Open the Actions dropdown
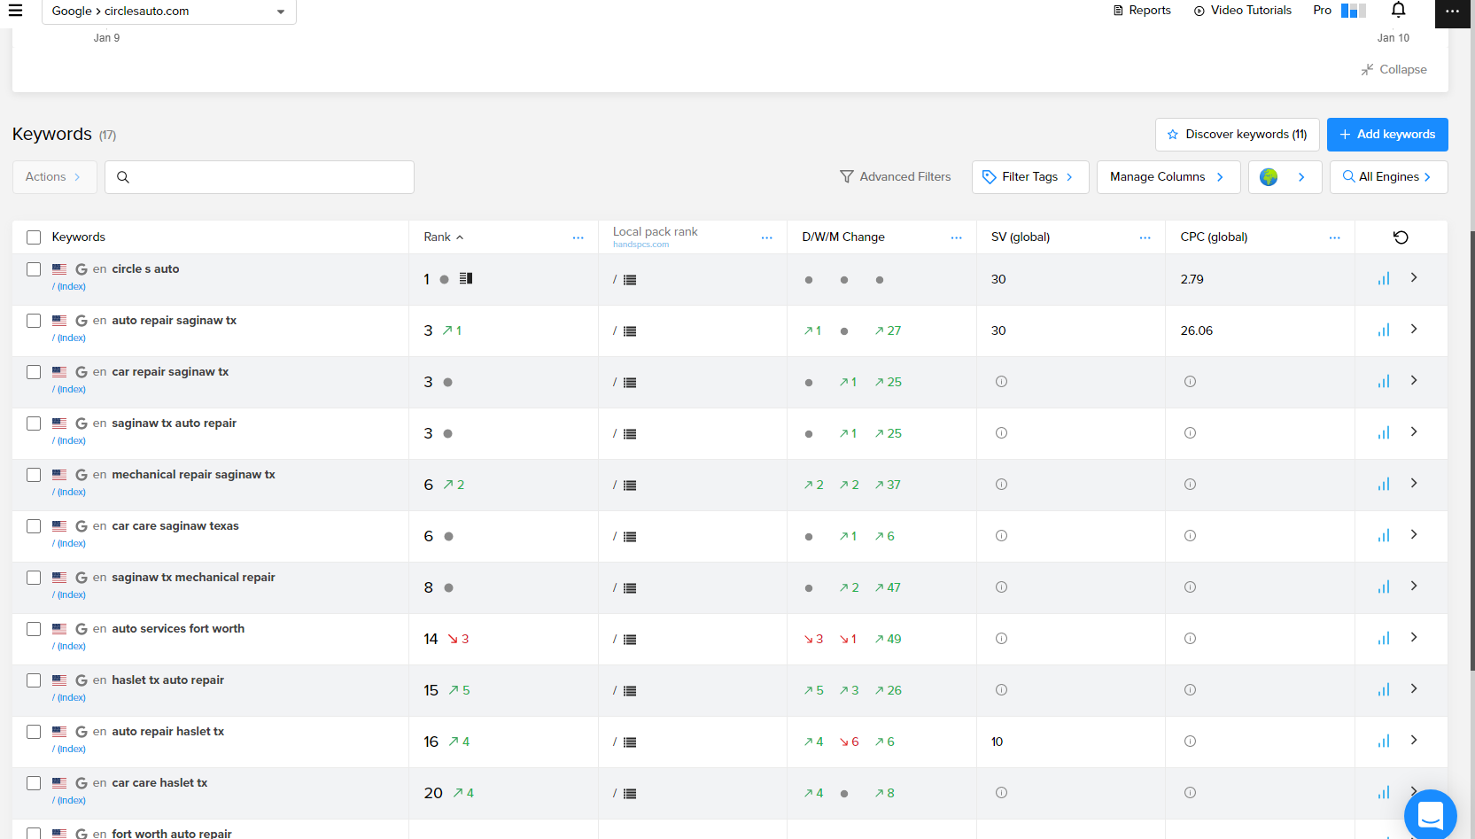 [x=54, y=177]
